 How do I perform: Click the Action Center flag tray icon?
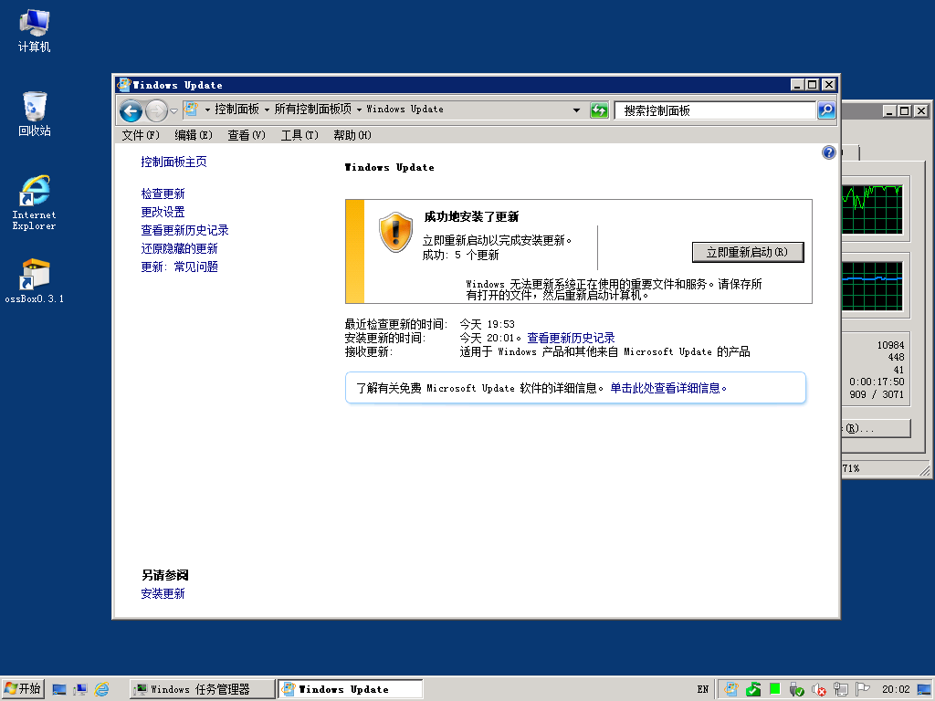tap(862, 689)
